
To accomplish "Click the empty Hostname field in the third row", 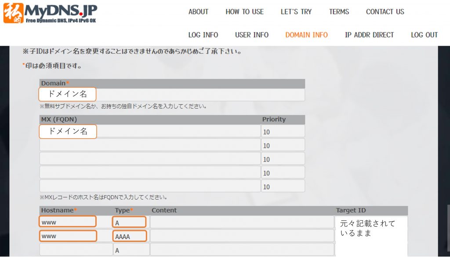I will click(76, 249).
